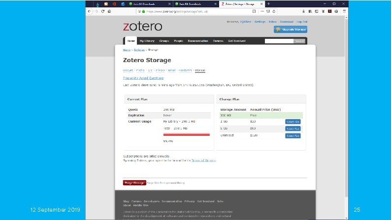Image resolution: width=391 pixels, height=220 pixels.
Task: Click the Pocket save icon
Action: coord(268,11)
